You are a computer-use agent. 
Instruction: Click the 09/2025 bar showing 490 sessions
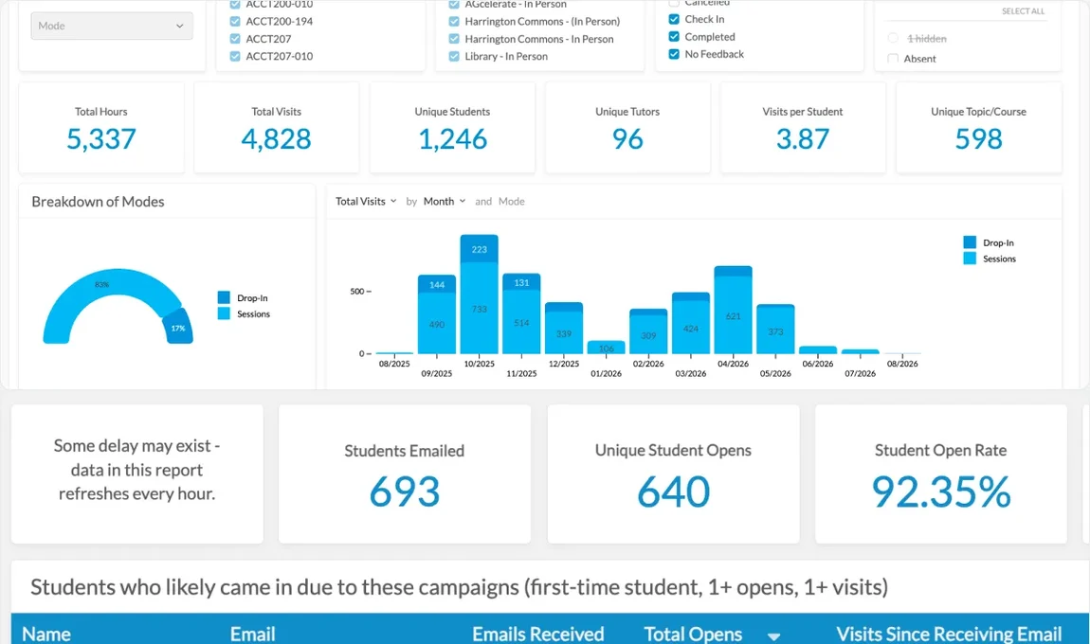(x=437, y=324)
